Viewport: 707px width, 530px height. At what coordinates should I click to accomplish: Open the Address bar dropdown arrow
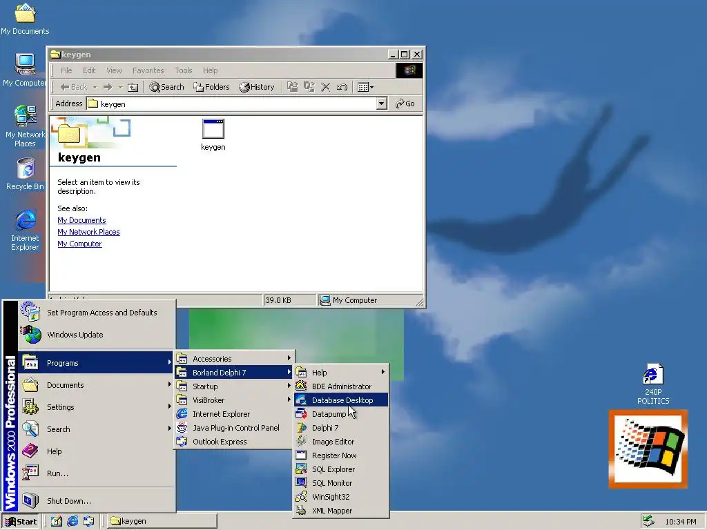(381, 104)
